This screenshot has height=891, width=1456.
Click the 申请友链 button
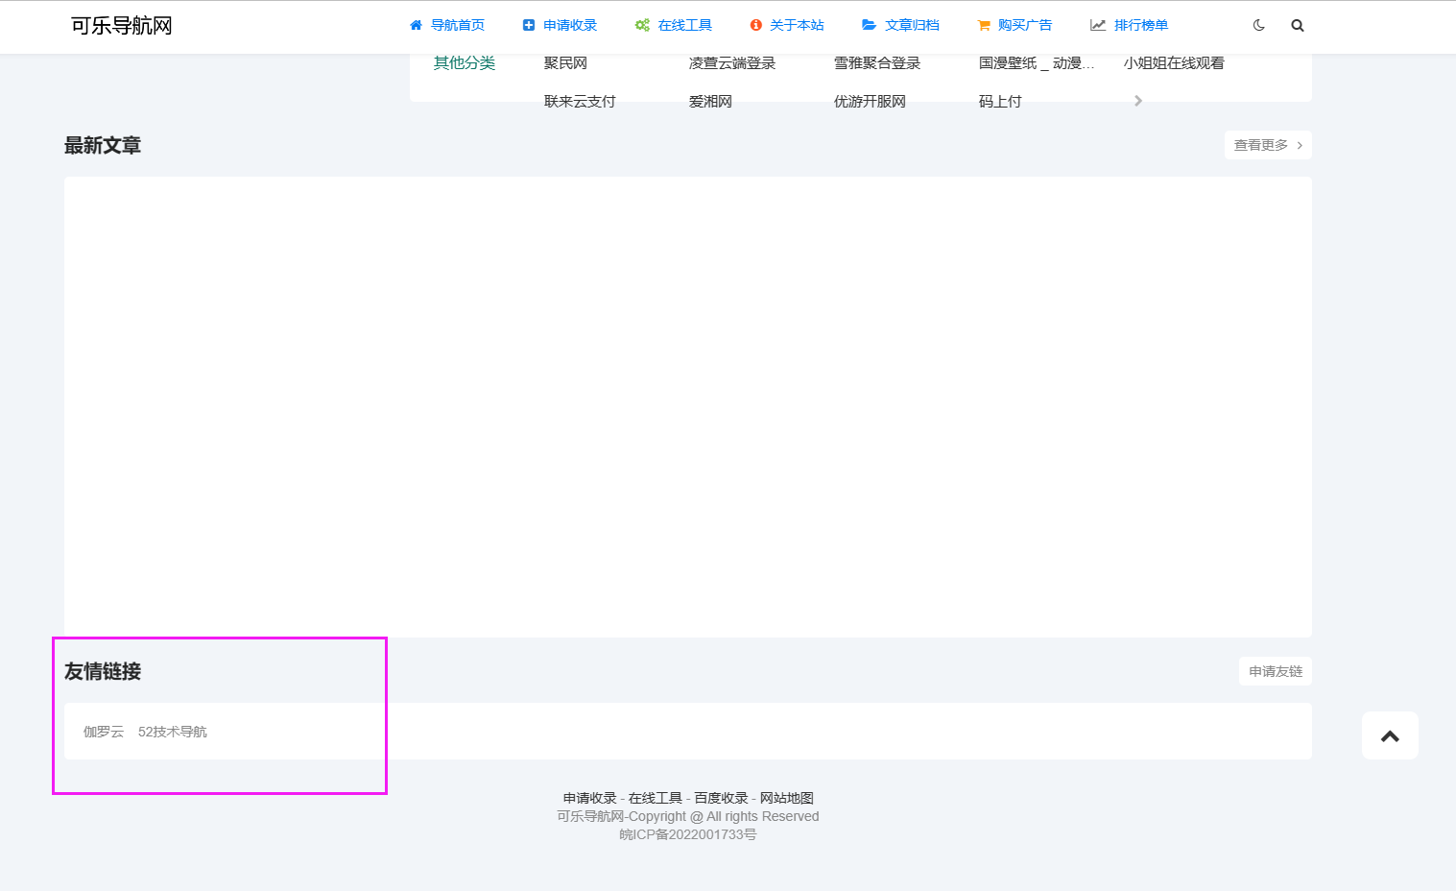1275,672
